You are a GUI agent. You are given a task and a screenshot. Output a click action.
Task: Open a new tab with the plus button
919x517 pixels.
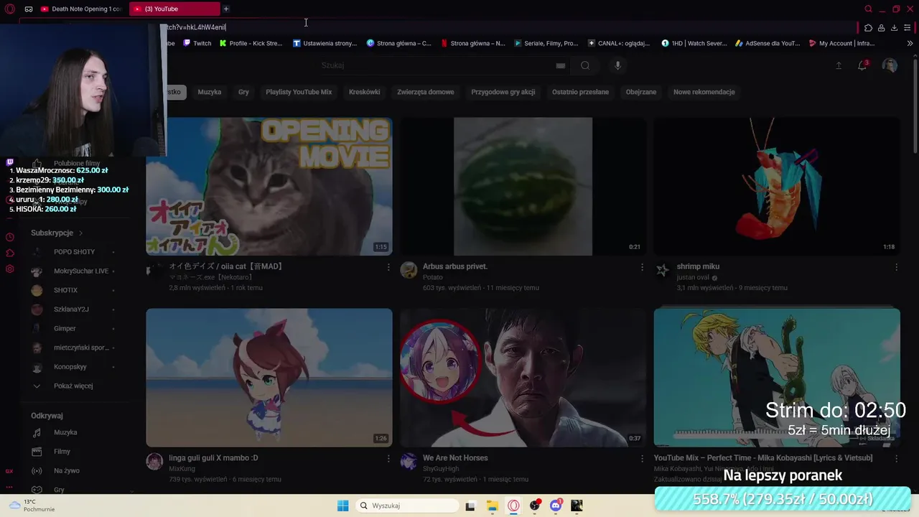[x=226, y=9]
